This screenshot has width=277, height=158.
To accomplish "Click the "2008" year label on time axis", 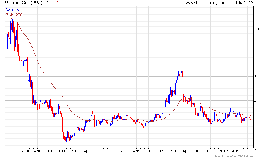I will pos(26,151).
